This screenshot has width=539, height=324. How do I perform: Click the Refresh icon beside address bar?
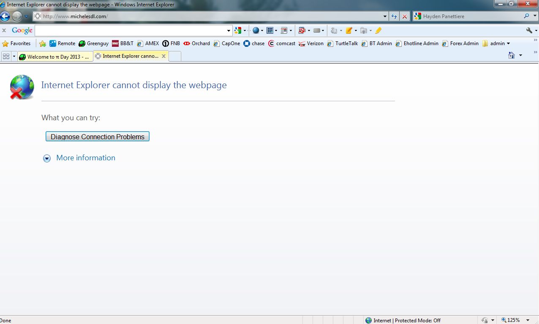click(394, 16)
